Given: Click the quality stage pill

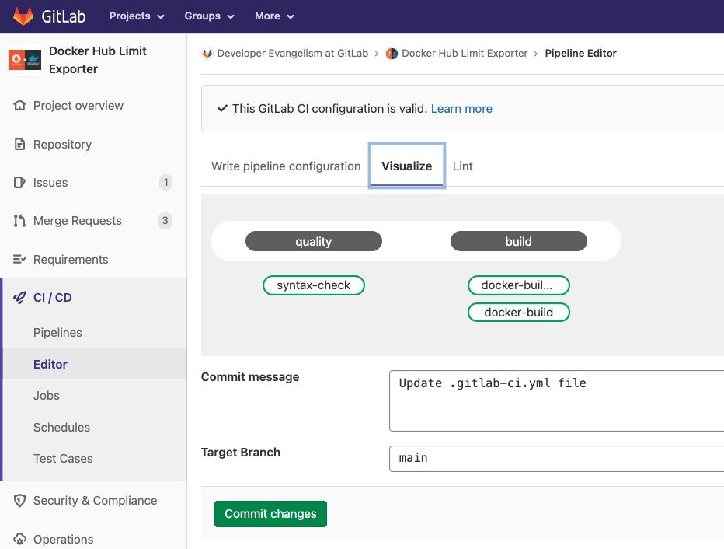Looking at the screenshot, I should pos(314,241).
